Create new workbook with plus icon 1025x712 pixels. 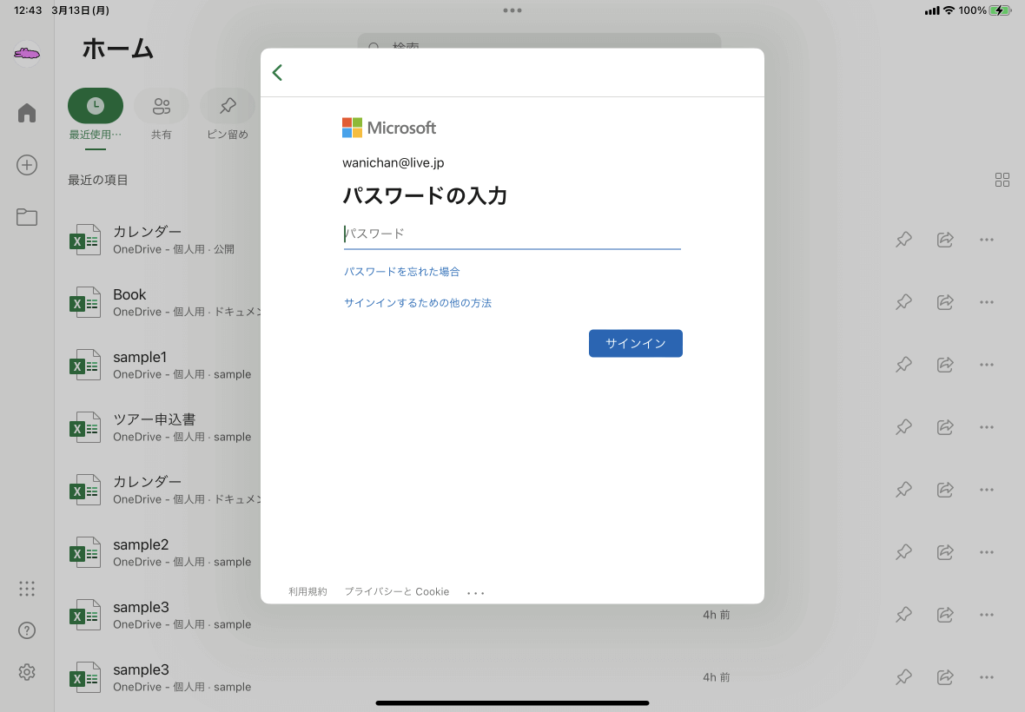(x=27, y=165)
